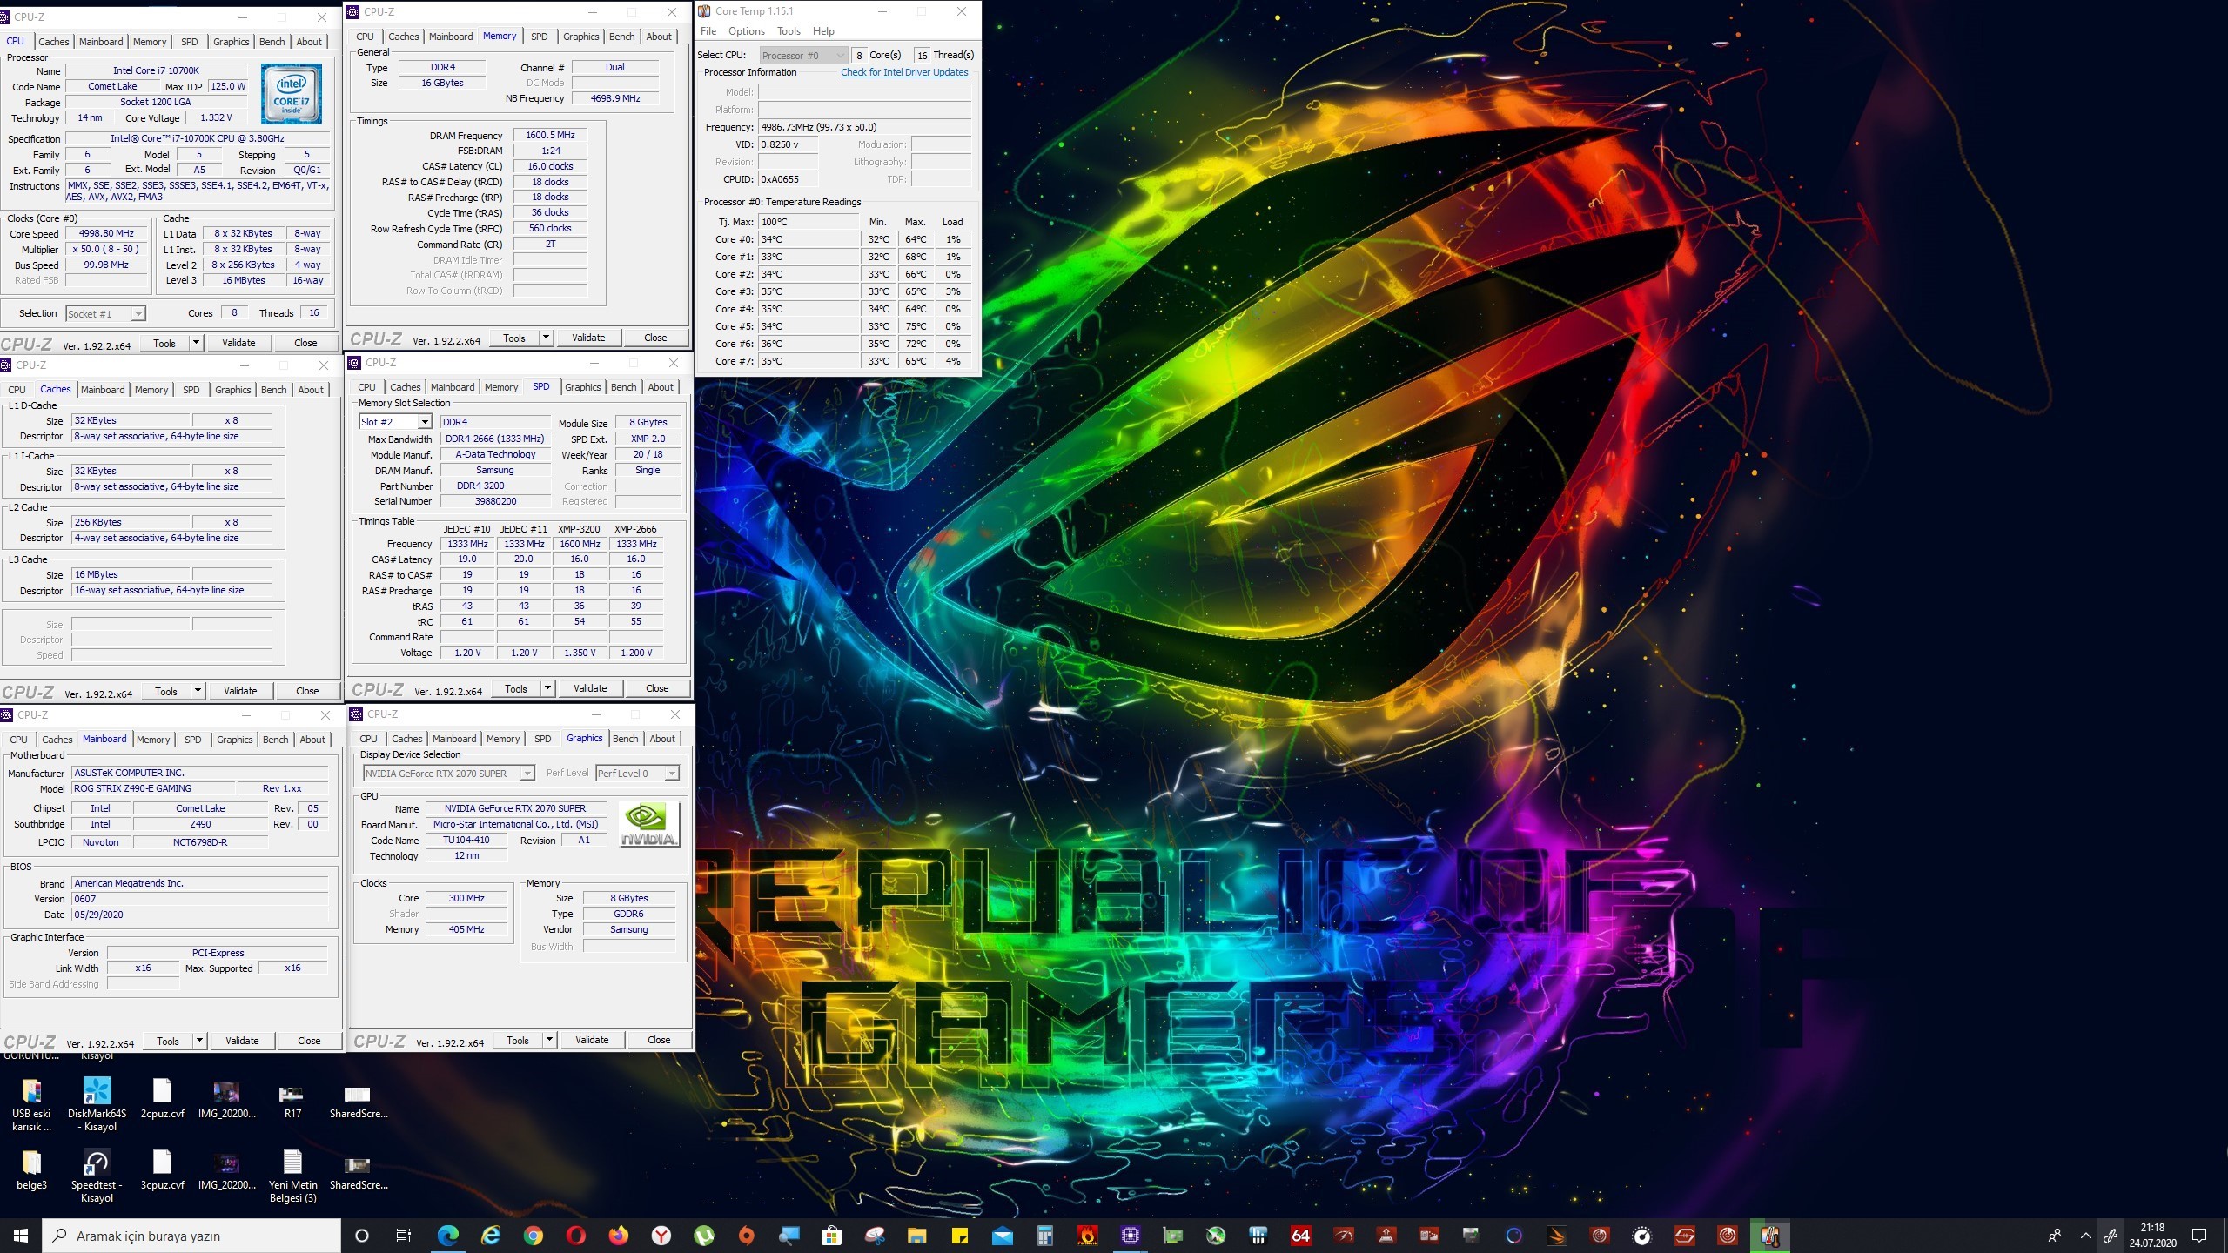Click Validate in the Caches-tab CPU-Z window
Viewport: 2228px width, 1253px height.
coord(240,691)
